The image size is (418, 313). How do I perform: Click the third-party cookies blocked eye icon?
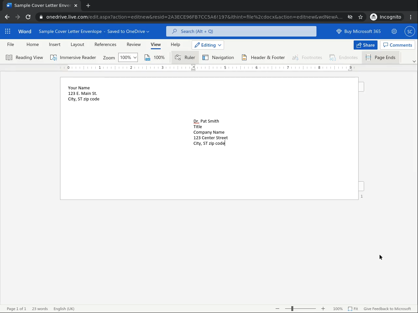tap(350, 17)
